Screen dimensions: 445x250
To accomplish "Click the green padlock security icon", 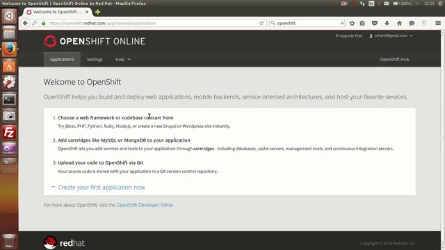I will (x=43, y=23).
